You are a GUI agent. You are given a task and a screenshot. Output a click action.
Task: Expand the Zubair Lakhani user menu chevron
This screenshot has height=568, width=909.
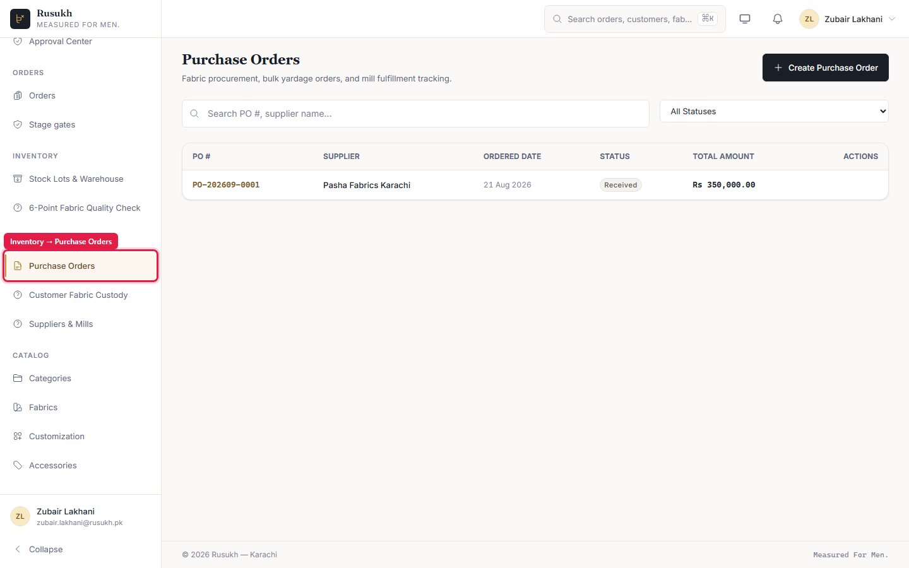892,19
